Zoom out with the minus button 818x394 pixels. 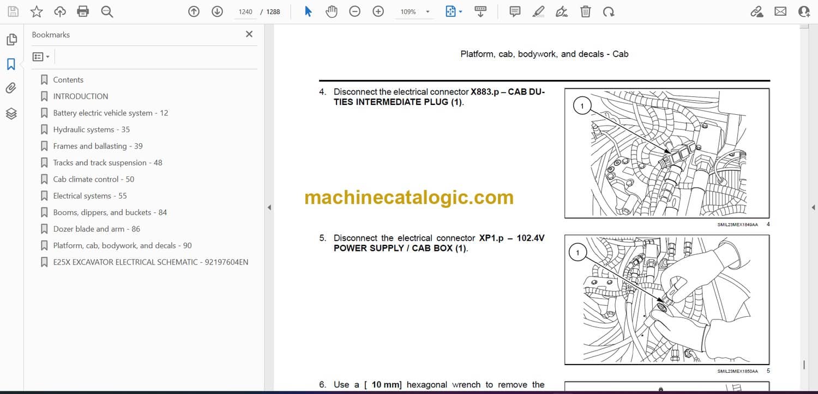pyautogui.click(x=355, y=11)
